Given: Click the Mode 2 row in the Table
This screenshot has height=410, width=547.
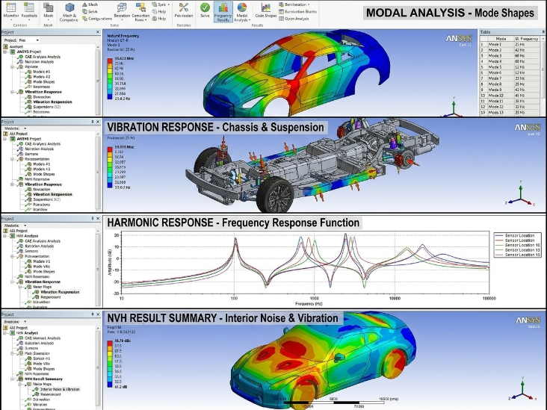Looking at the screenshot, I should [510, 50].
